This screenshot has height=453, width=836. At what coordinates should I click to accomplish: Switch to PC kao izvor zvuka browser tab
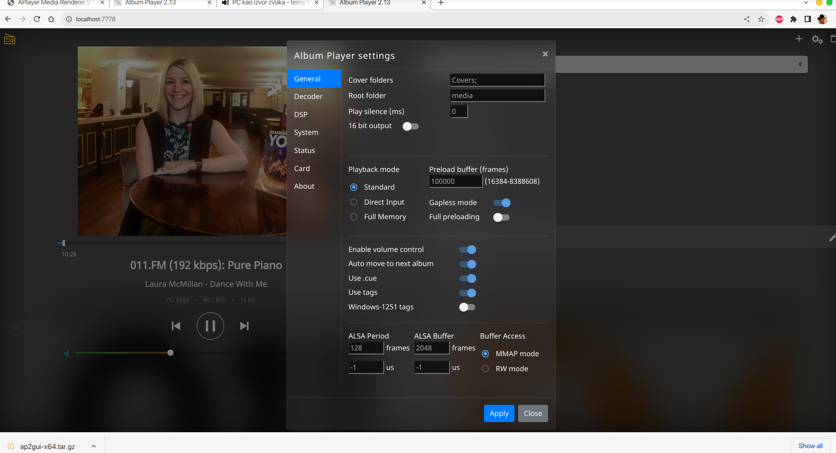pos(270,3)
